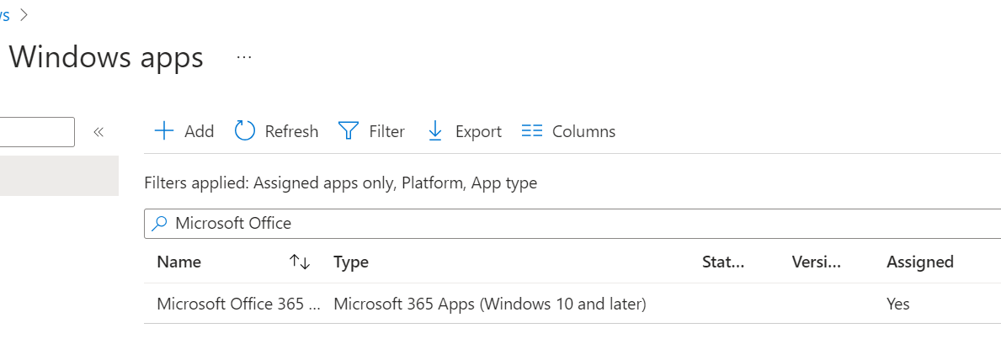Image resolution: width=1001 pixels, height=344 pixels.
Task: Collapse sidebar with double chevron icon
Action: [99, 132]
